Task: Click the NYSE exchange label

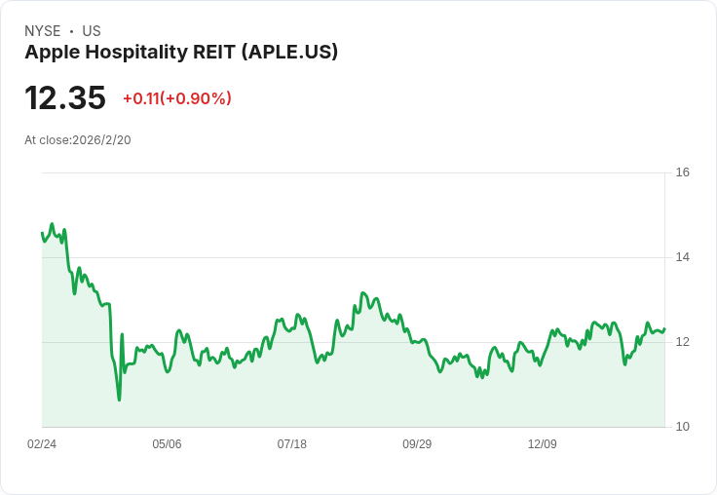Action: point(43,31)
